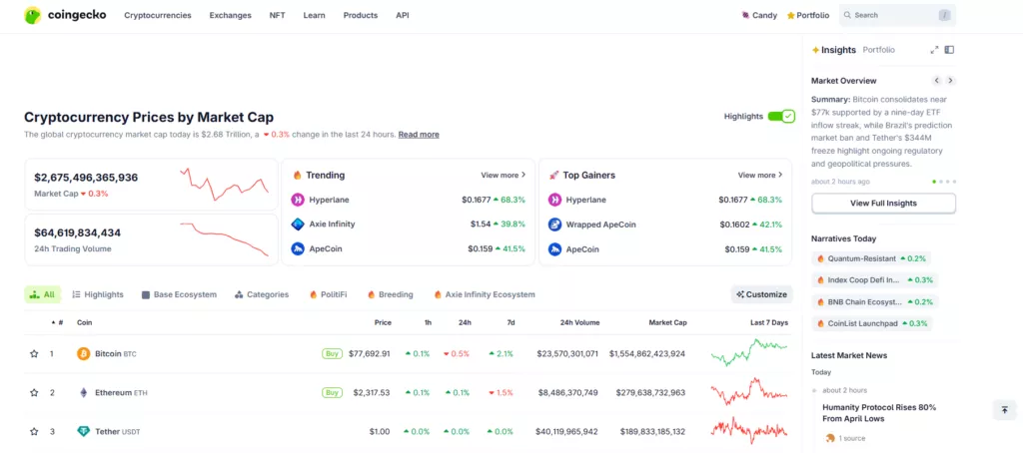Image resolution: width=1023 pixels, height=453 pixels.
Task: Expand the Insights panel to fullscreen
Action: [934, 50]
